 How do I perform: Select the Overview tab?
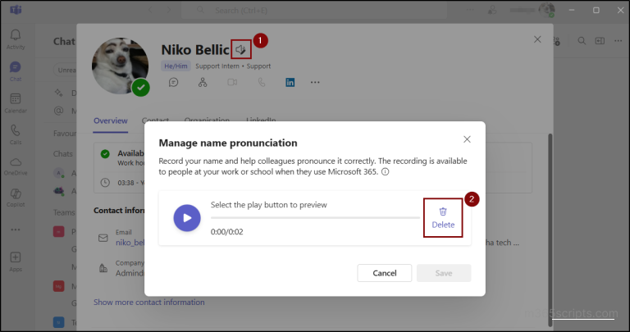(x=111, y=121)
